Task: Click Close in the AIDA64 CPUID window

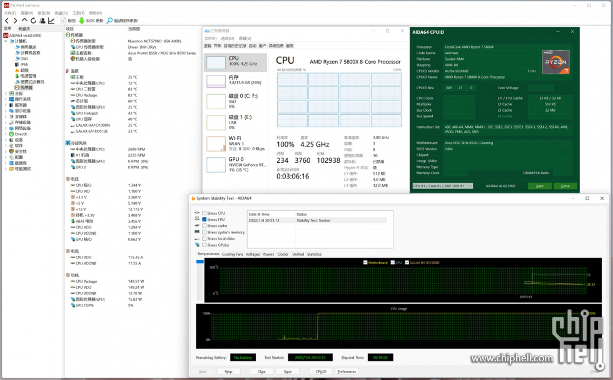Action: (x=565, y=186)
